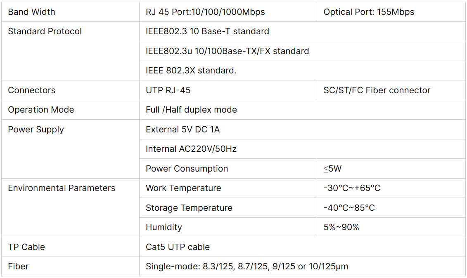This screenshot has height=278, width=467.
Task: Select the UTP RJ-45 connector cell
Action: pos(168,90)
